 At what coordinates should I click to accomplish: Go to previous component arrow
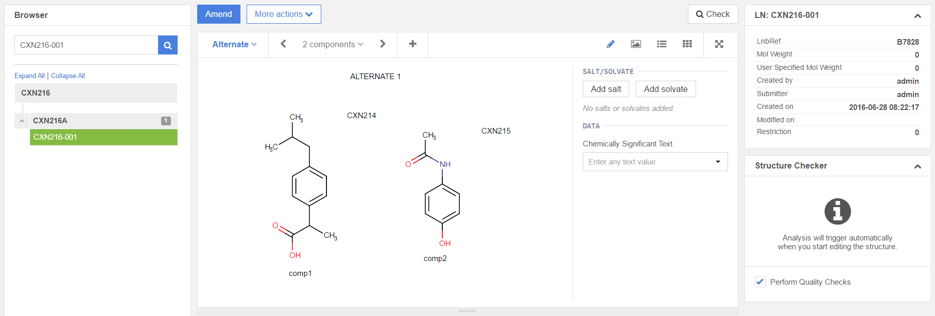tap(283, 44)
